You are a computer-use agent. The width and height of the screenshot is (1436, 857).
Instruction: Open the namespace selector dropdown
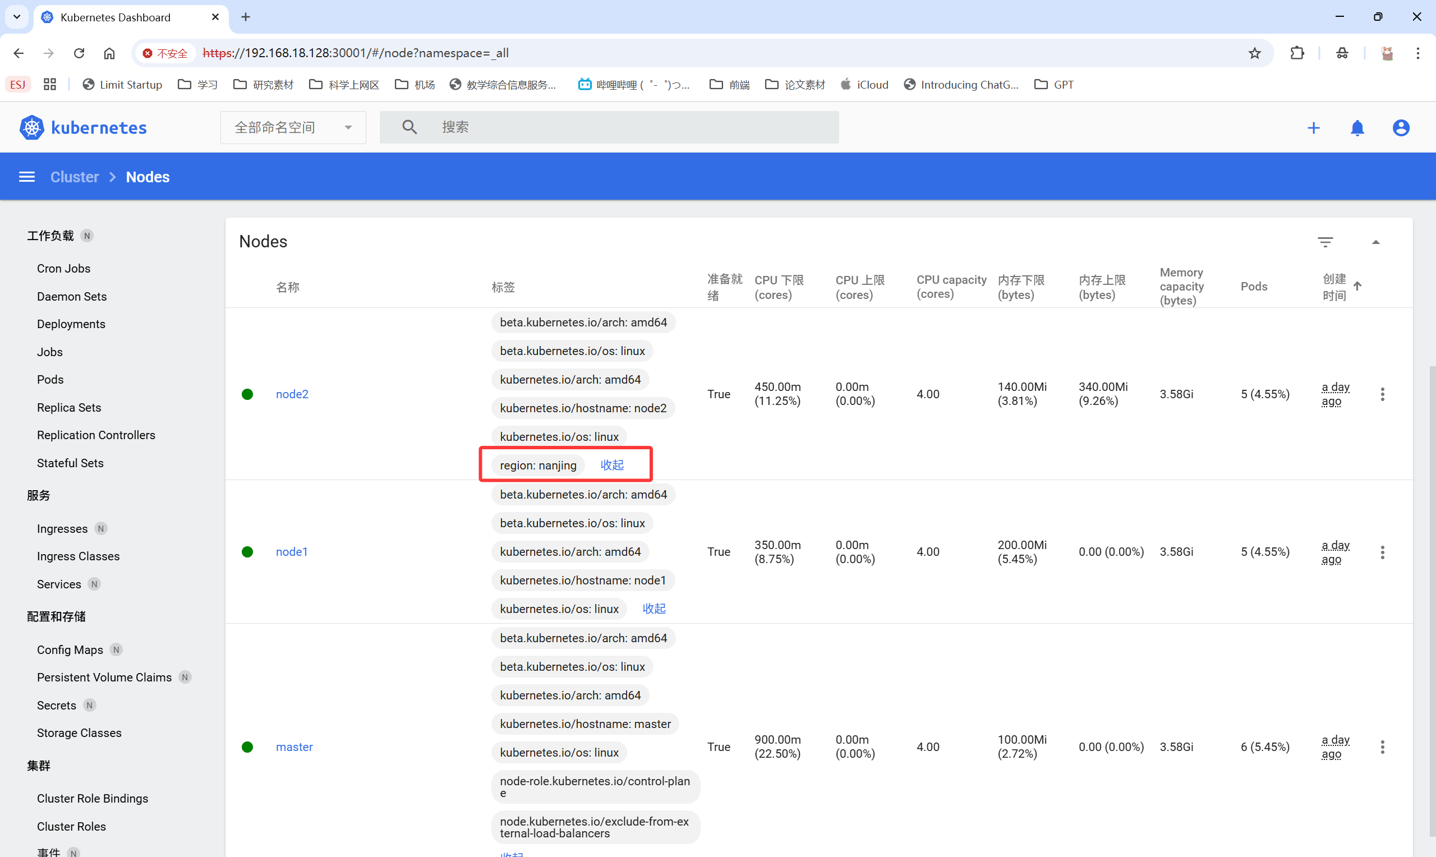(293, 128)
